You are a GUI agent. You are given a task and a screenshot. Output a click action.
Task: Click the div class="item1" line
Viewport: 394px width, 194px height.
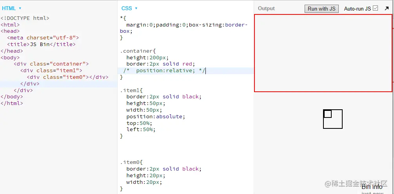[x=51, y=70]
